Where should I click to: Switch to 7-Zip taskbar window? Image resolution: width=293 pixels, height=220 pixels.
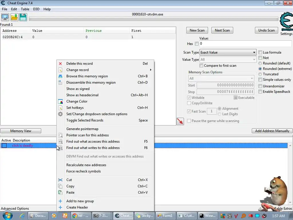[x=102, y=216]
